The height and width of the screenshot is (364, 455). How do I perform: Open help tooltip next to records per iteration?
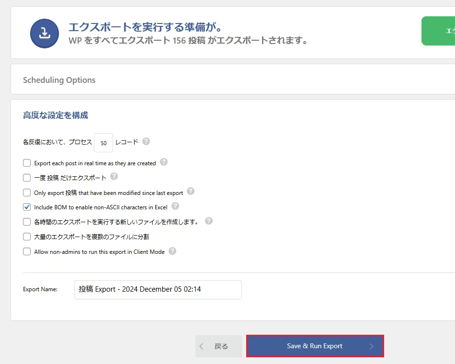tap(145, 141)
